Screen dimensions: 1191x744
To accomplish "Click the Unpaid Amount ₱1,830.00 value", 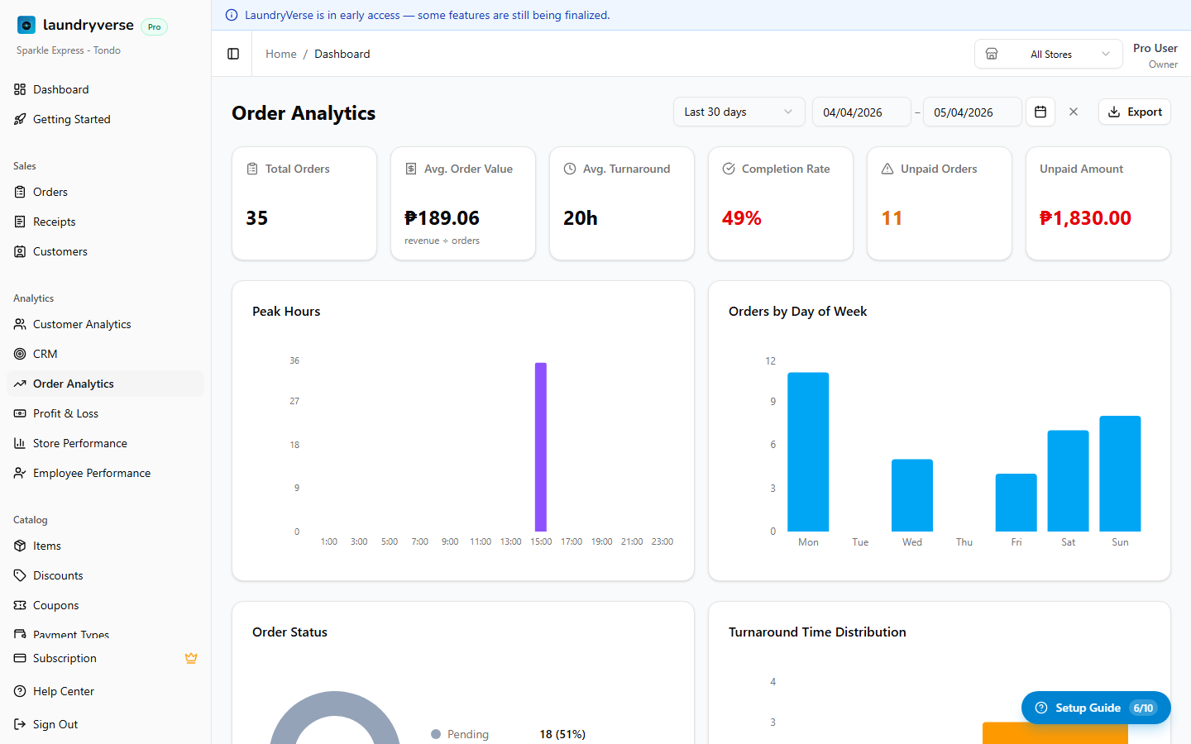I will point(1085,218).
